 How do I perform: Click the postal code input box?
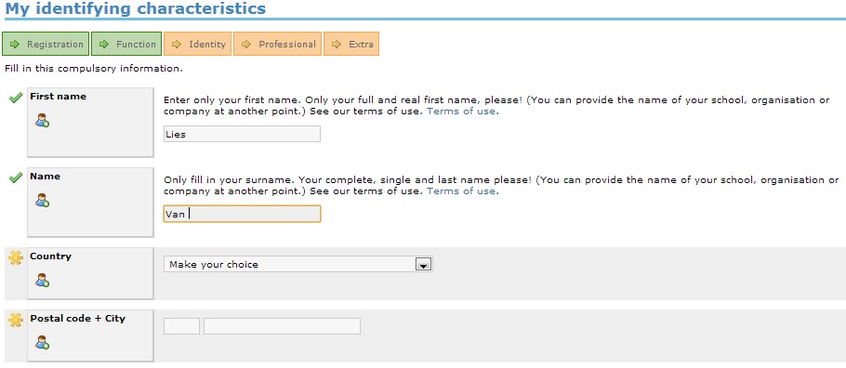(x=181, y=326)
